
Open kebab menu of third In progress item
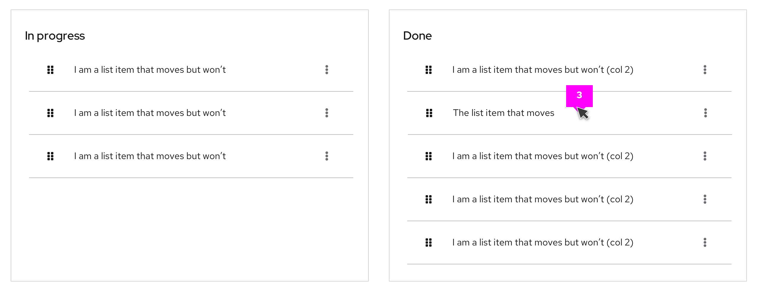(327, 156)
